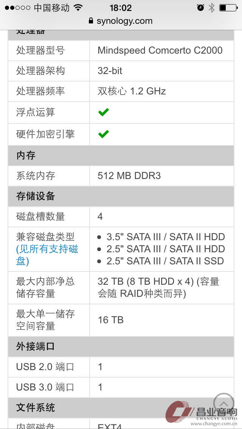Open the 见所有支持磁盘 link

(x=47, y=255)
